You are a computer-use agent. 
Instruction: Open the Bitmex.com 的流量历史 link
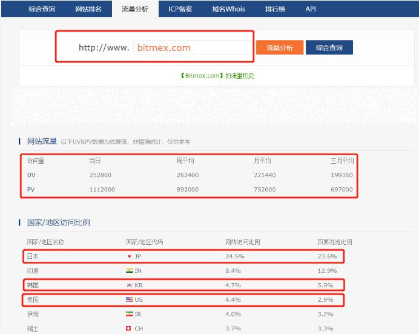click(x=217, y=76)
